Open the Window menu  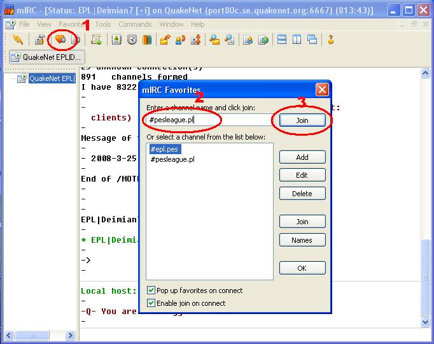click(x=171, y=24)
